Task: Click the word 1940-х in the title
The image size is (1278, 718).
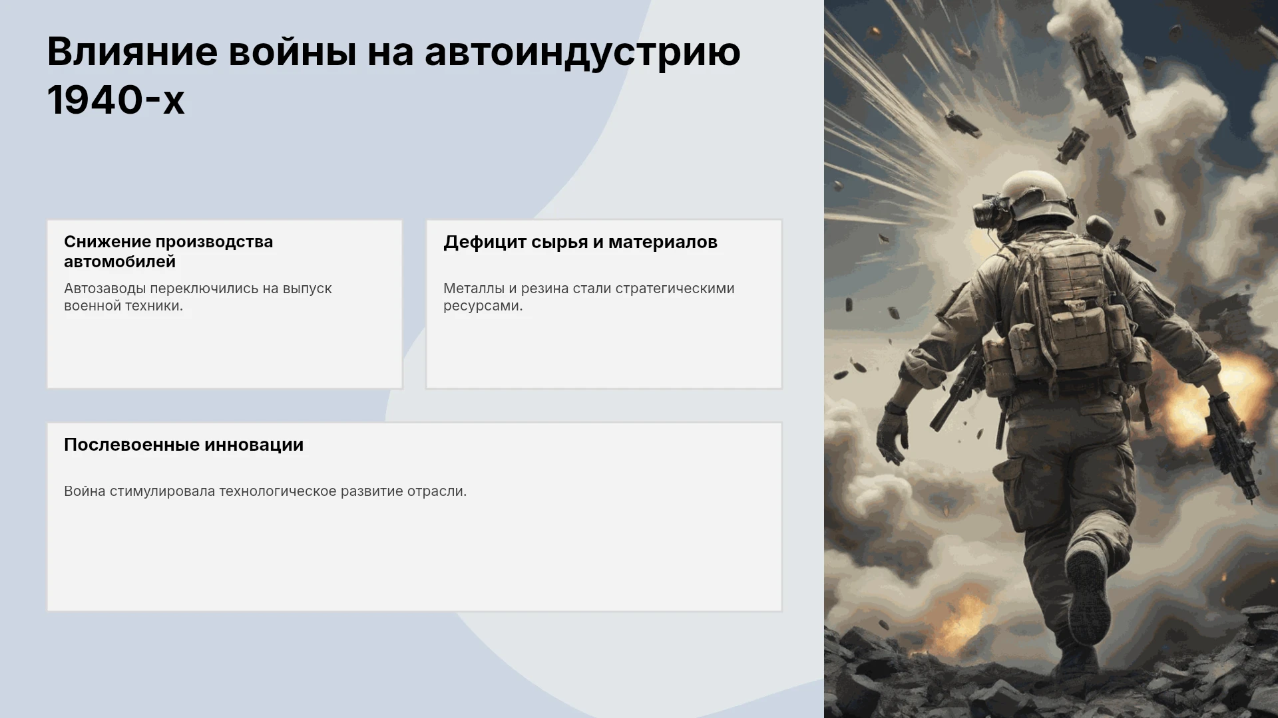Action: (x=116, y=100)
